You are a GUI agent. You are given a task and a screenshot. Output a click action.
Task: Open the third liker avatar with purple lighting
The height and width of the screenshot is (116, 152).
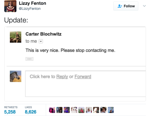(67, 110)
